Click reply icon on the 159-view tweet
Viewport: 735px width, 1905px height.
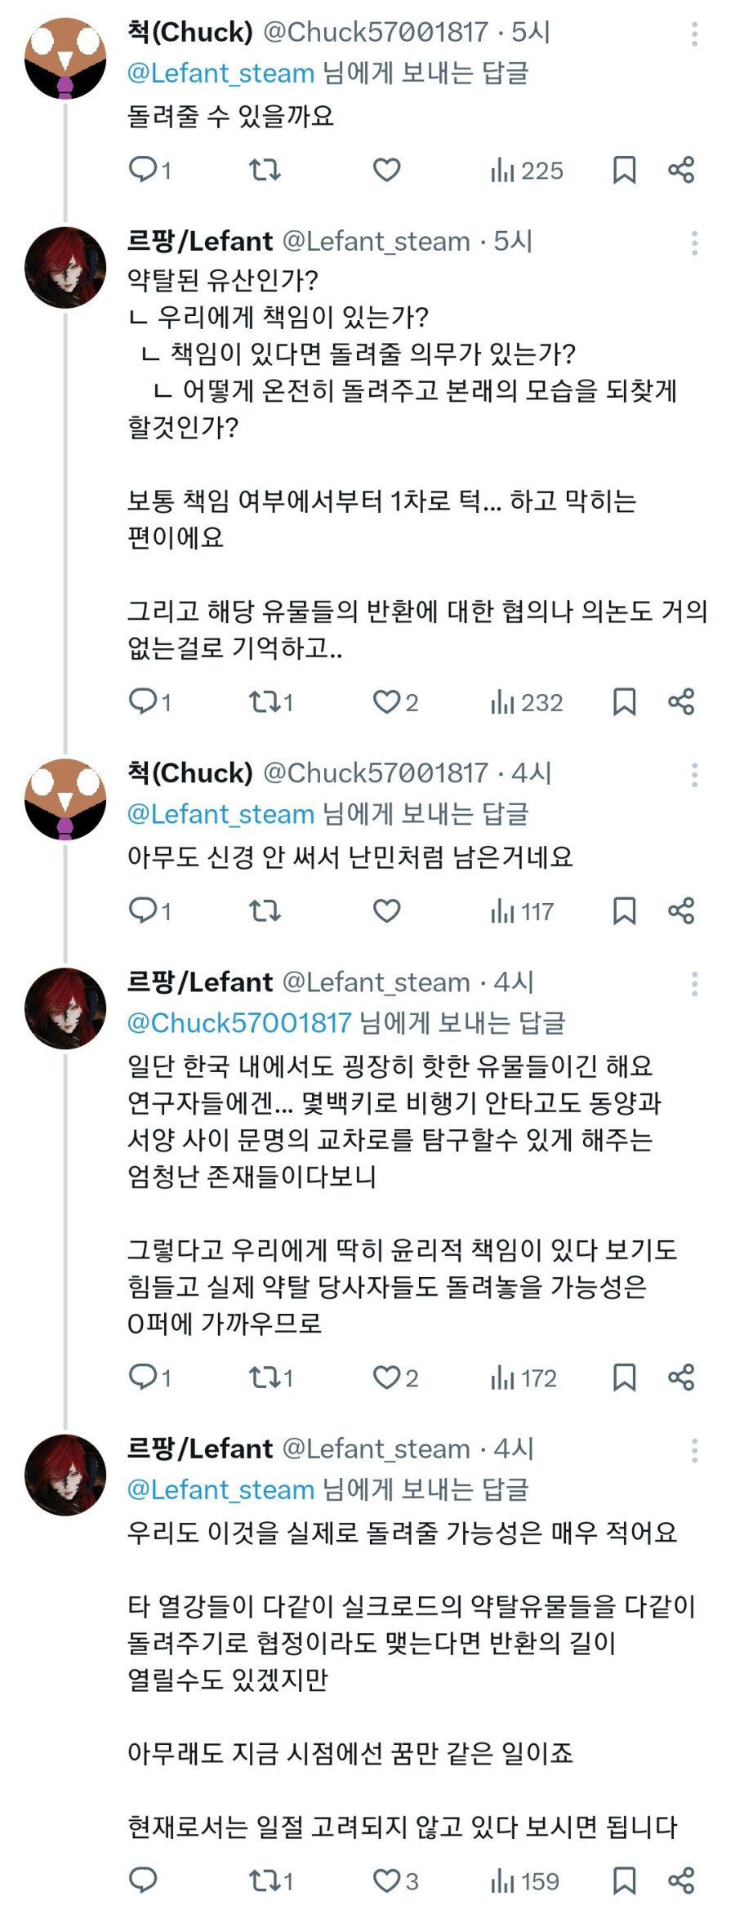coord(144,1880)
